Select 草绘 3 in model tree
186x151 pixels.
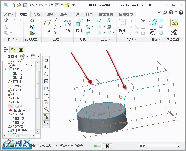click(18, 86)
